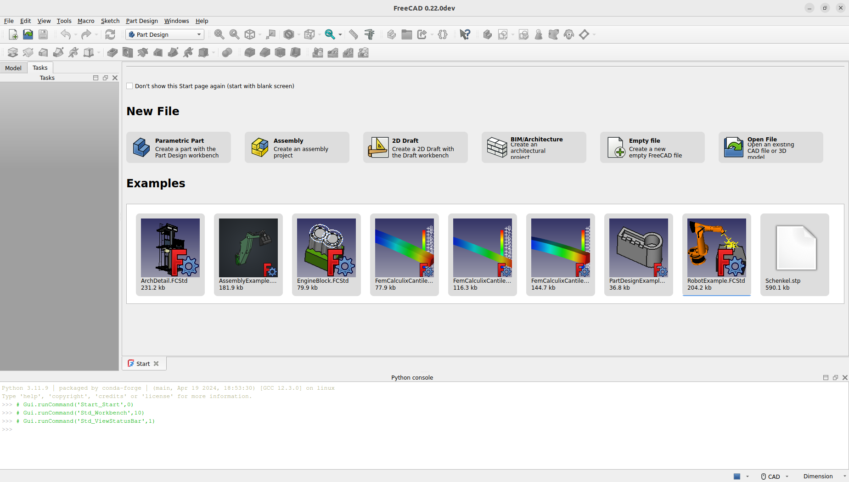849x482 pixels.
Task: Click the Create sketch icon
Action: click(x=503, y=34)
